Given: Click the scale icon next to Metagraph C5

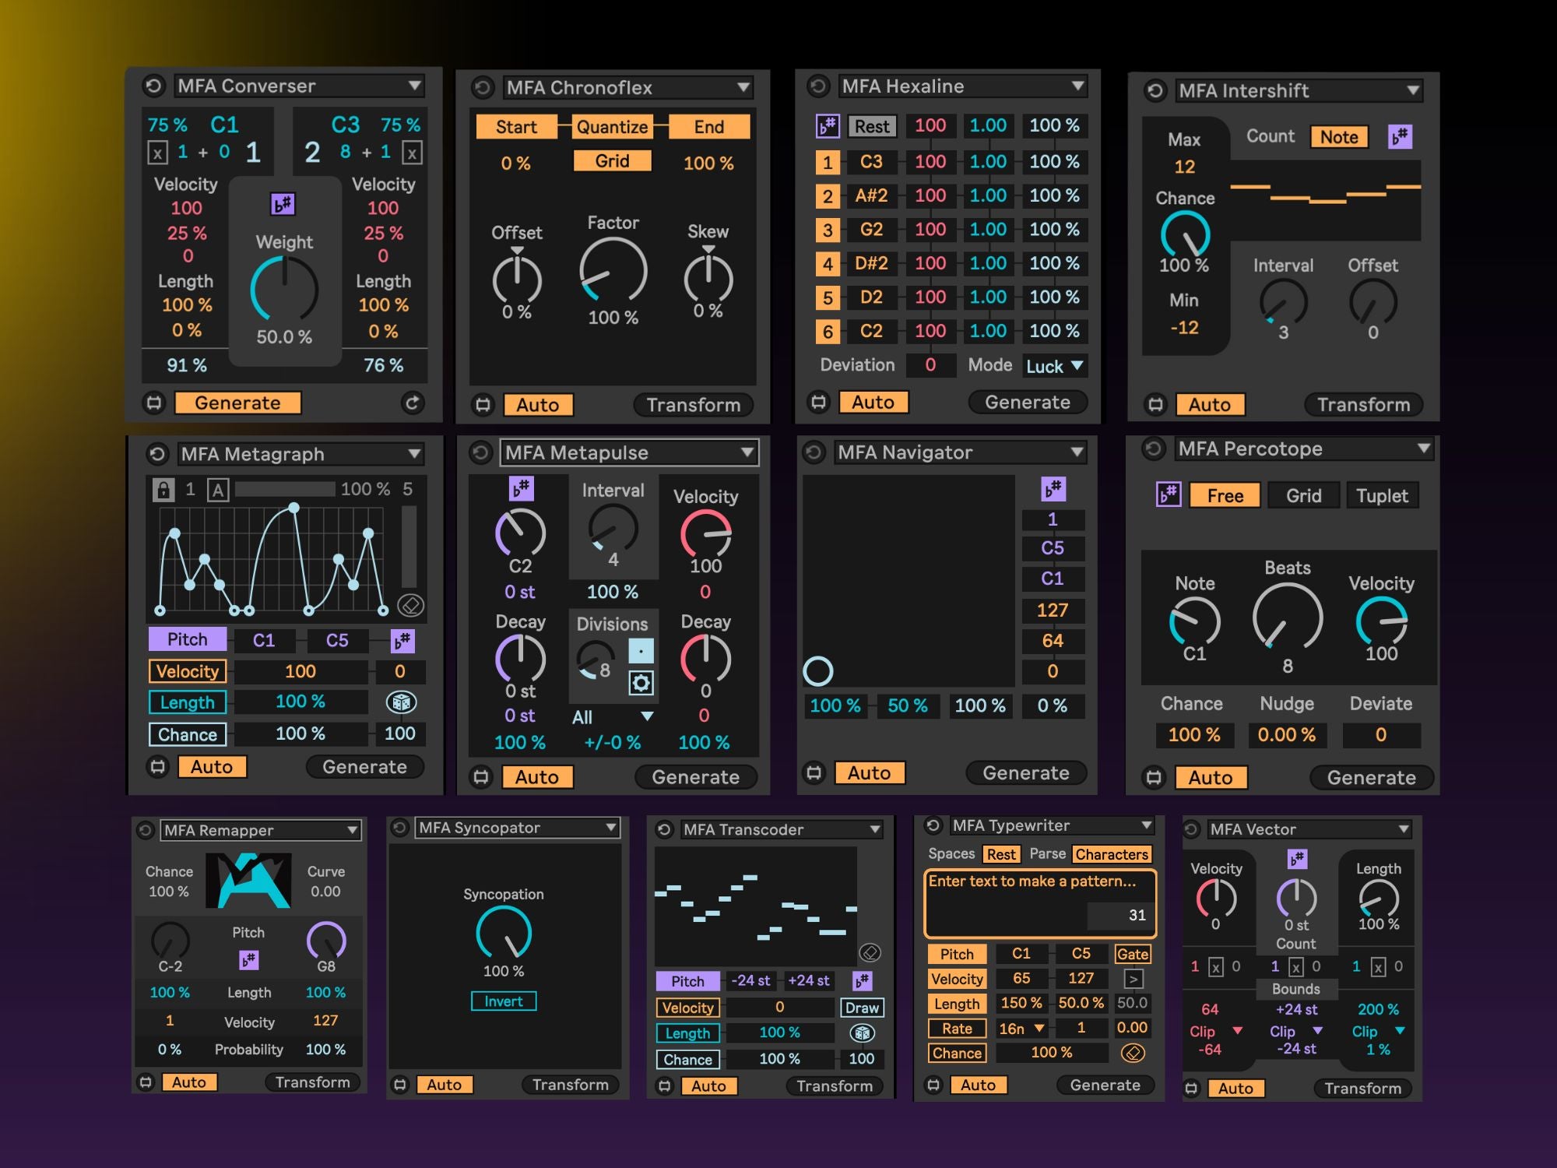Looking at the screenshot, I should [402, 640].
